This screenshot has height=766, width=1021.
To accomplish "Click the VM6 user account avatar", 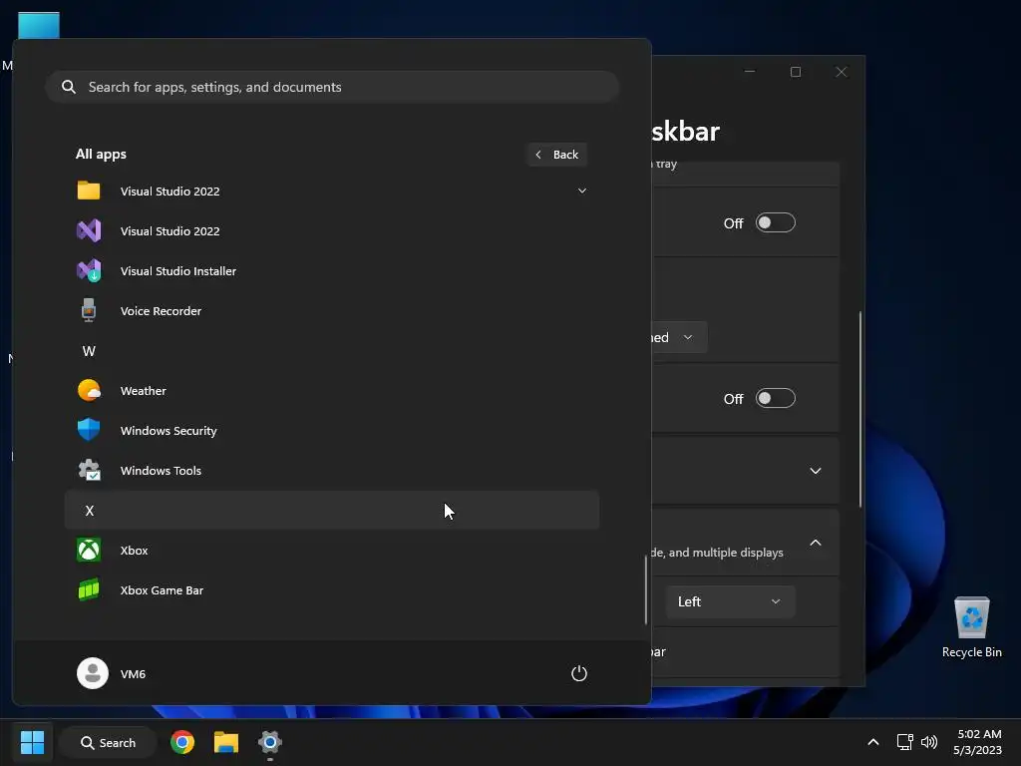I will [x=93, y=673].
